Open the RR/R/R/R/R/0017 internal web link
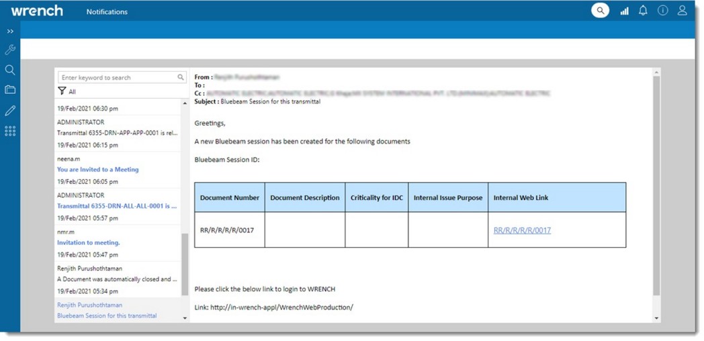The image size is (704, 341). coord(522,230)
